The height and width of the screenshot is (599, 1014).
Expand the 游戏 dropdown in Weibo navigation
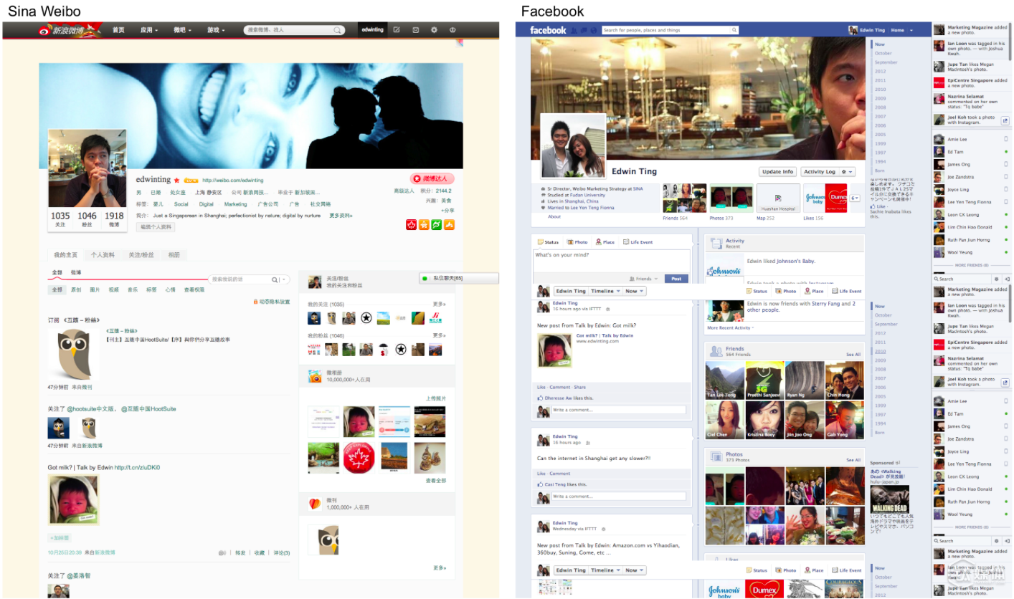point(216,30)
